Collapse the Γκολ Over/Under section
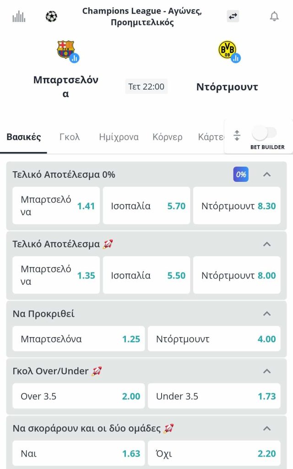293x469 pixels. [x=267, y=371]
